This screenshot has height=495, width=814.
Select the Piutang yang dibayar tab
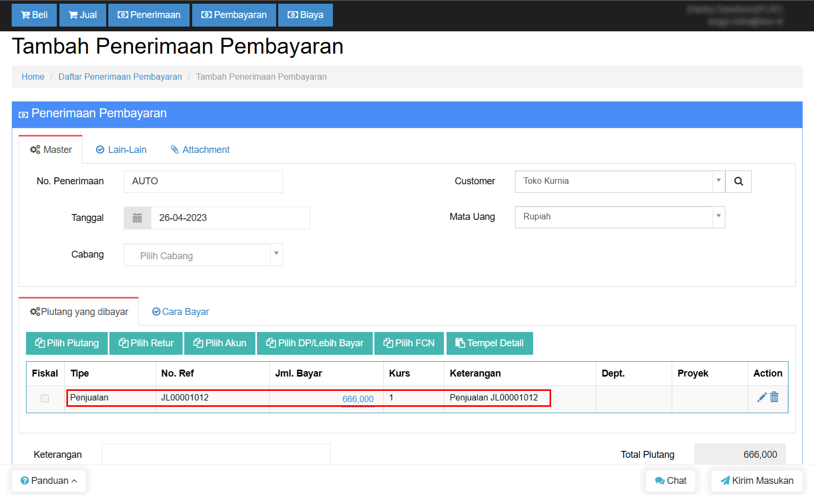[79, 312]
